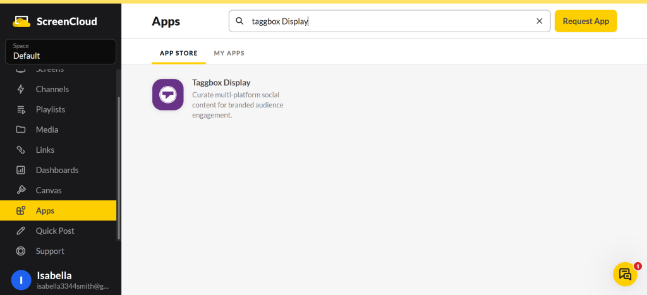Open the Space Default selector
This screenshot has height=295, width=647.
tap(61, 52)
